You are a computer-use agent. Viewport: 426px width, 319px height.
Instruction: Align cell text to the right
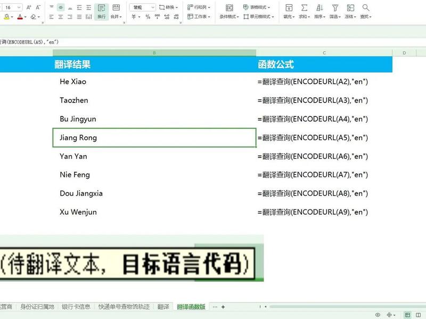pos(70,17)
